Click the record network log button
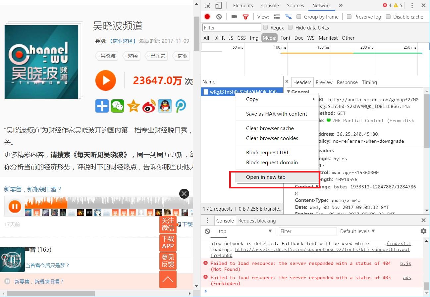Screen dimensions: 430x297 pos(207,17)
